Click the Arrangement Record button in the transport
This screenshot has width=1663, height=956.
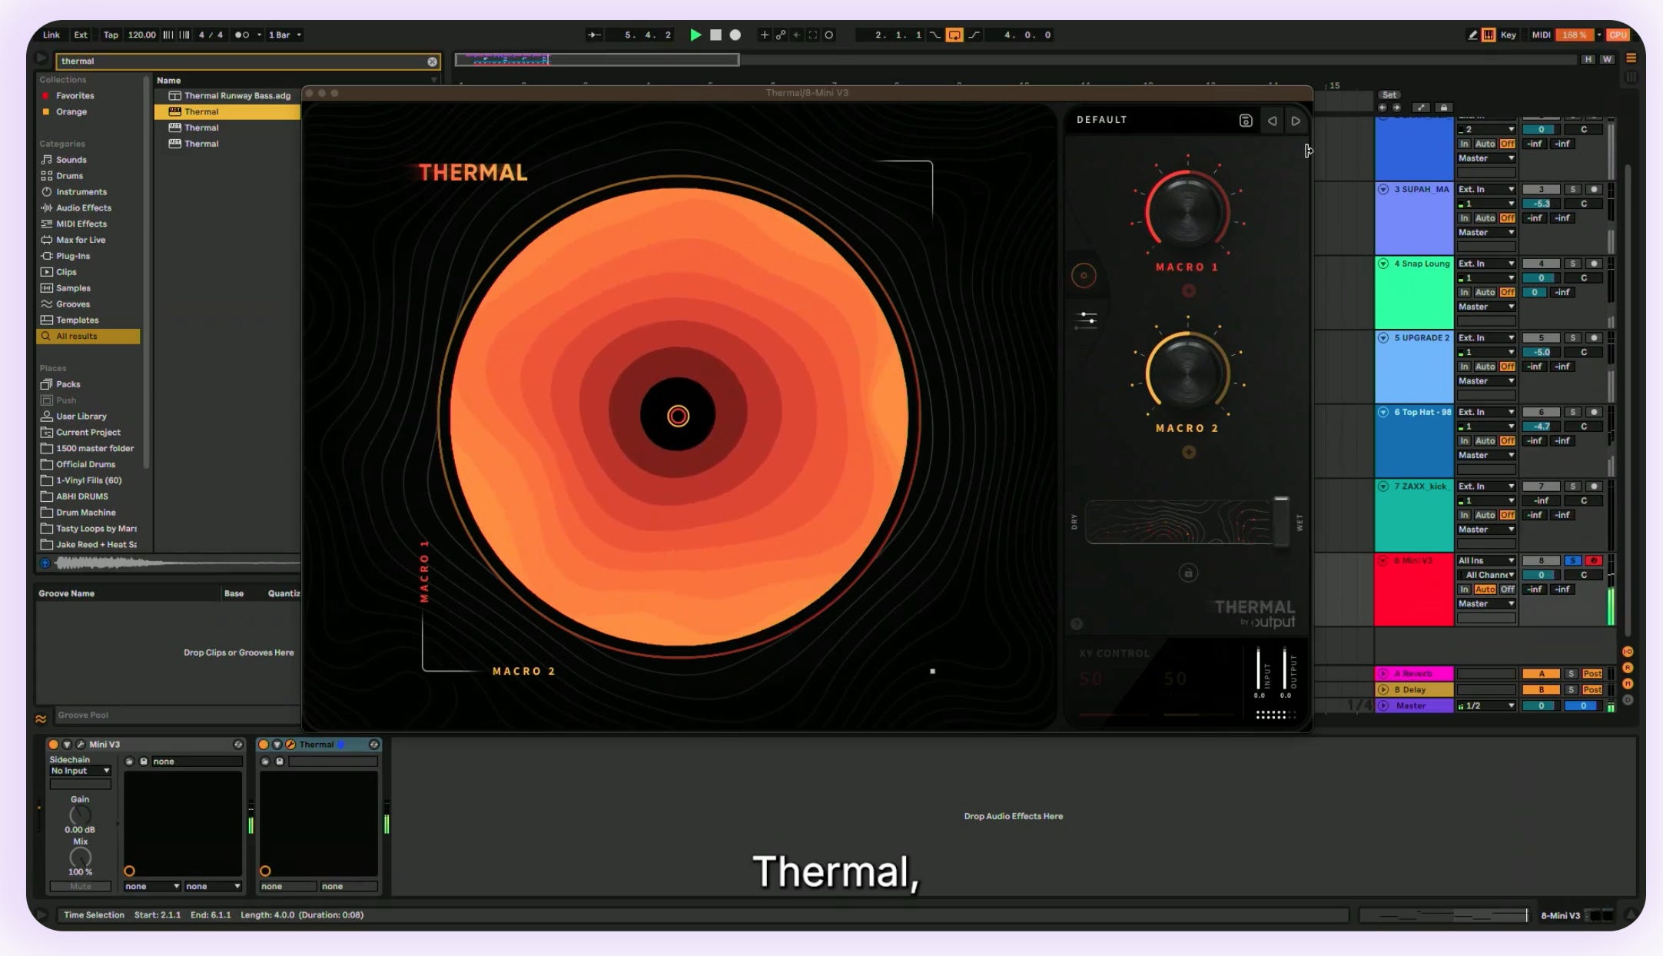[x=735, y=35]
